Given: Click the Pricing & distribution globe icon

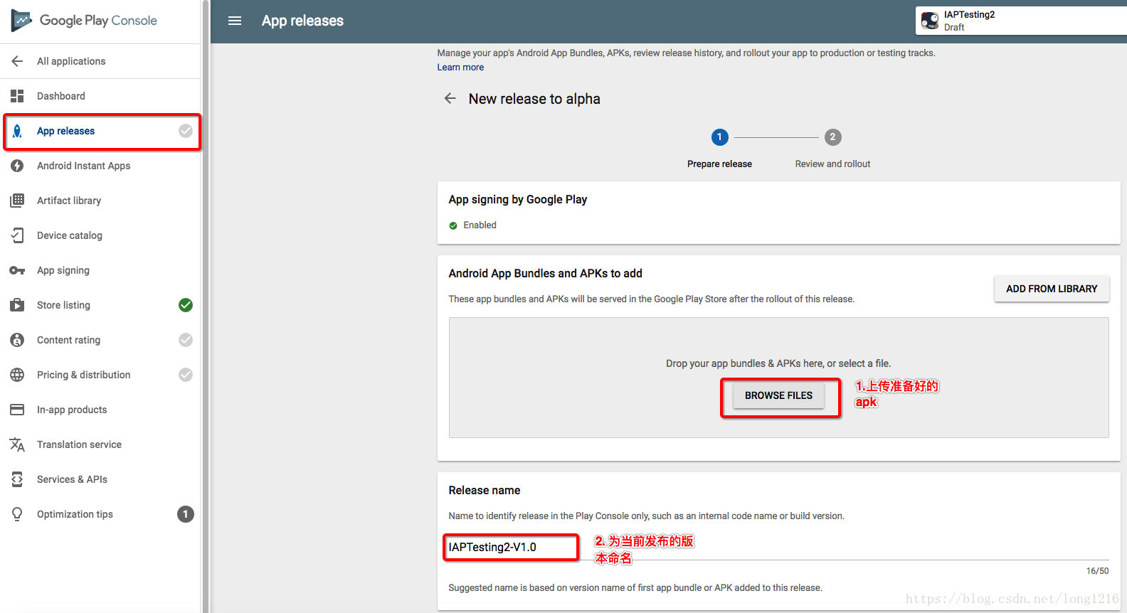Looking at the screenshot, I should [x=17, y=375].
